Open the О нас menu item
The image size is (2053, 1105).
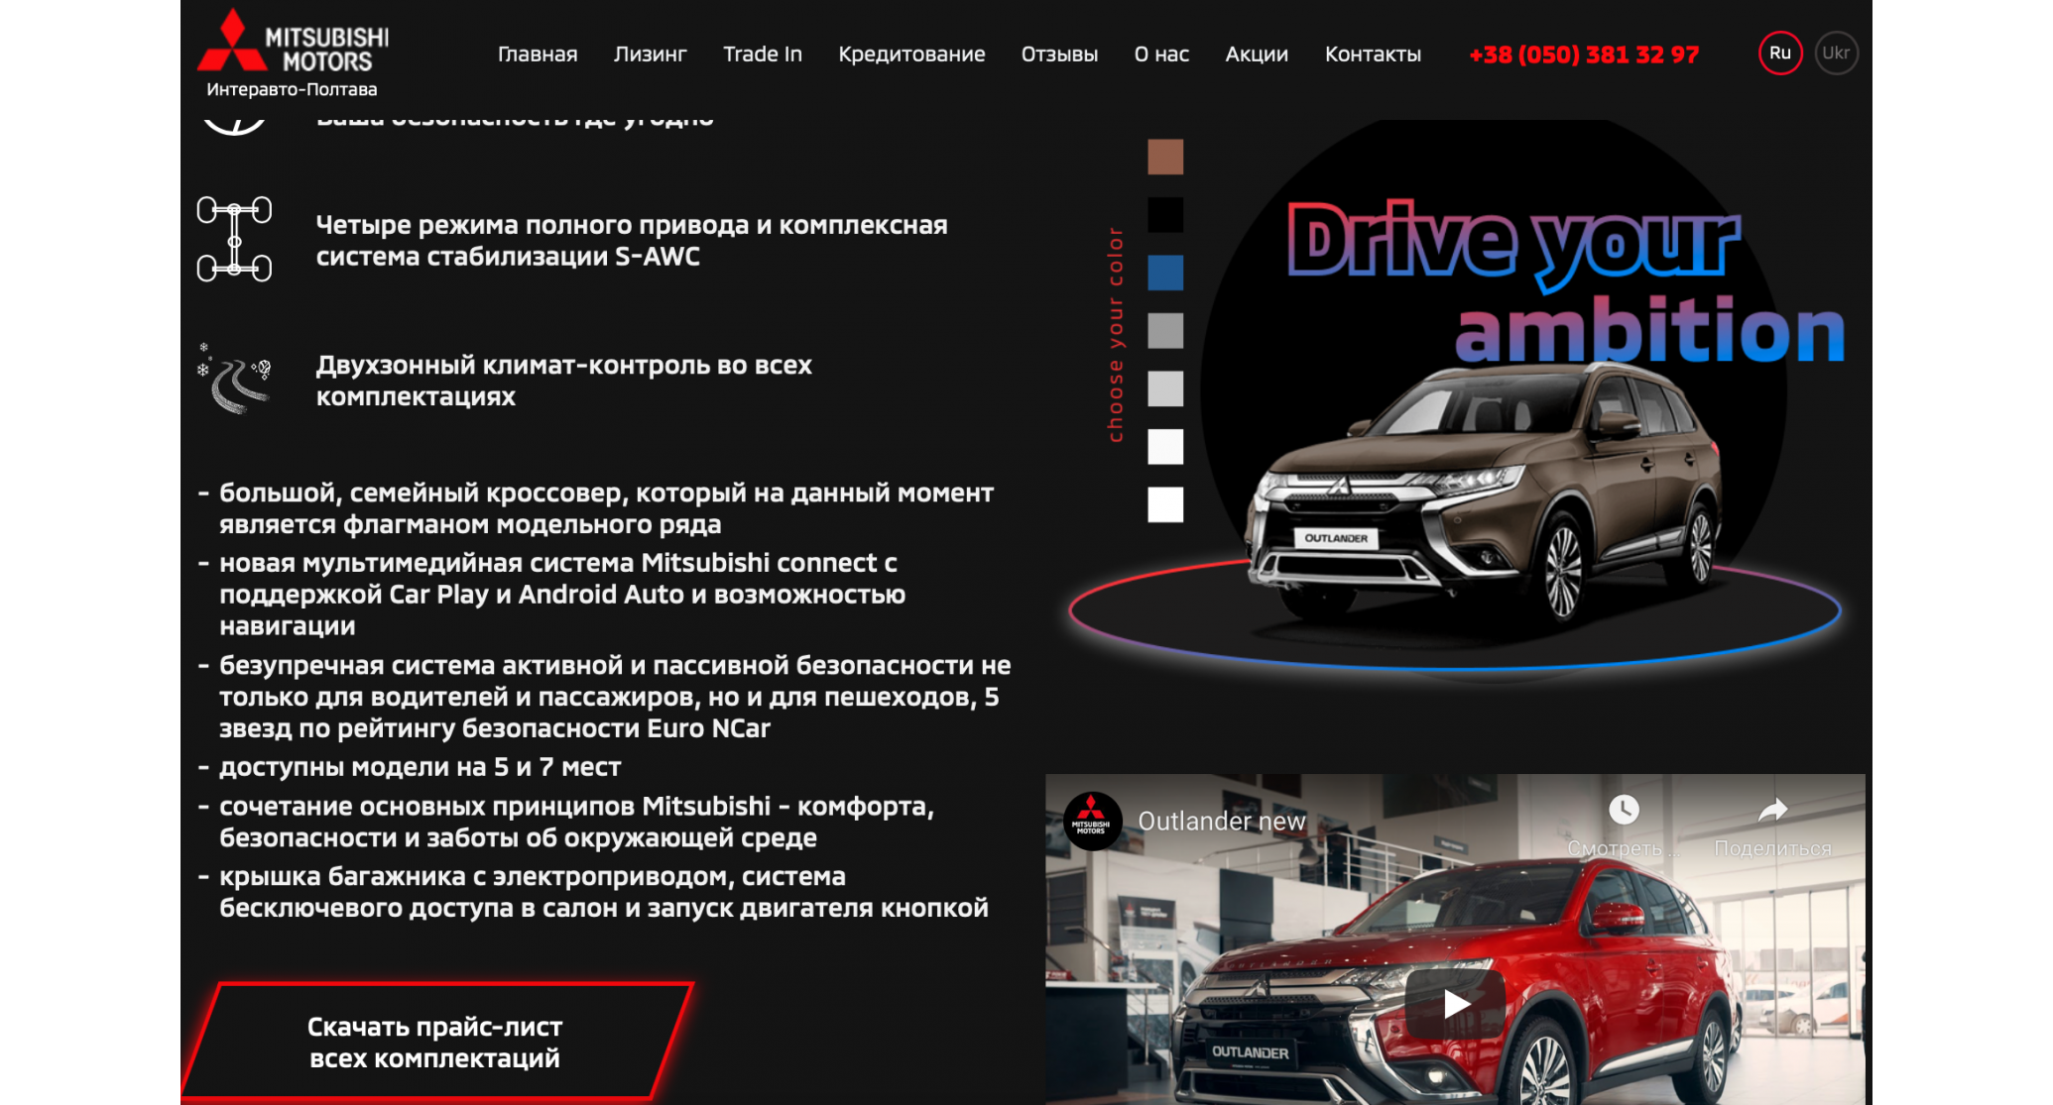click(1161, 55)
